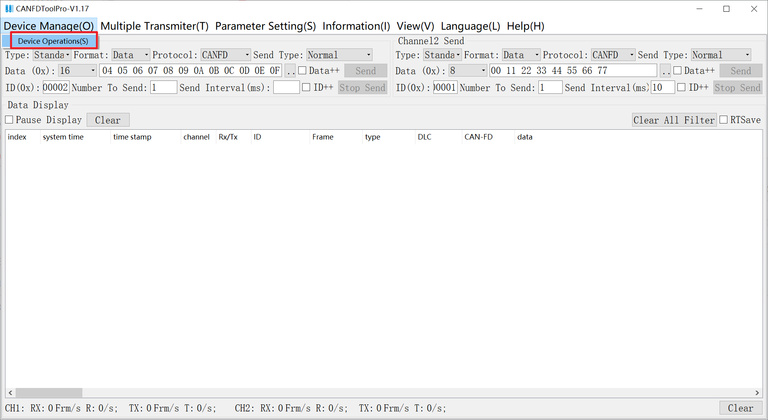This screenshot has width=768, height=420.
Task: Open Channel 2 Send Type dropdown
Action: click(747, 55)
